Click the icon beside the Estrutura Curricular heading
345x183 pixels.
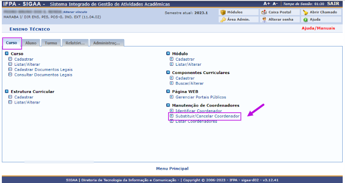[x=7, y=91]
